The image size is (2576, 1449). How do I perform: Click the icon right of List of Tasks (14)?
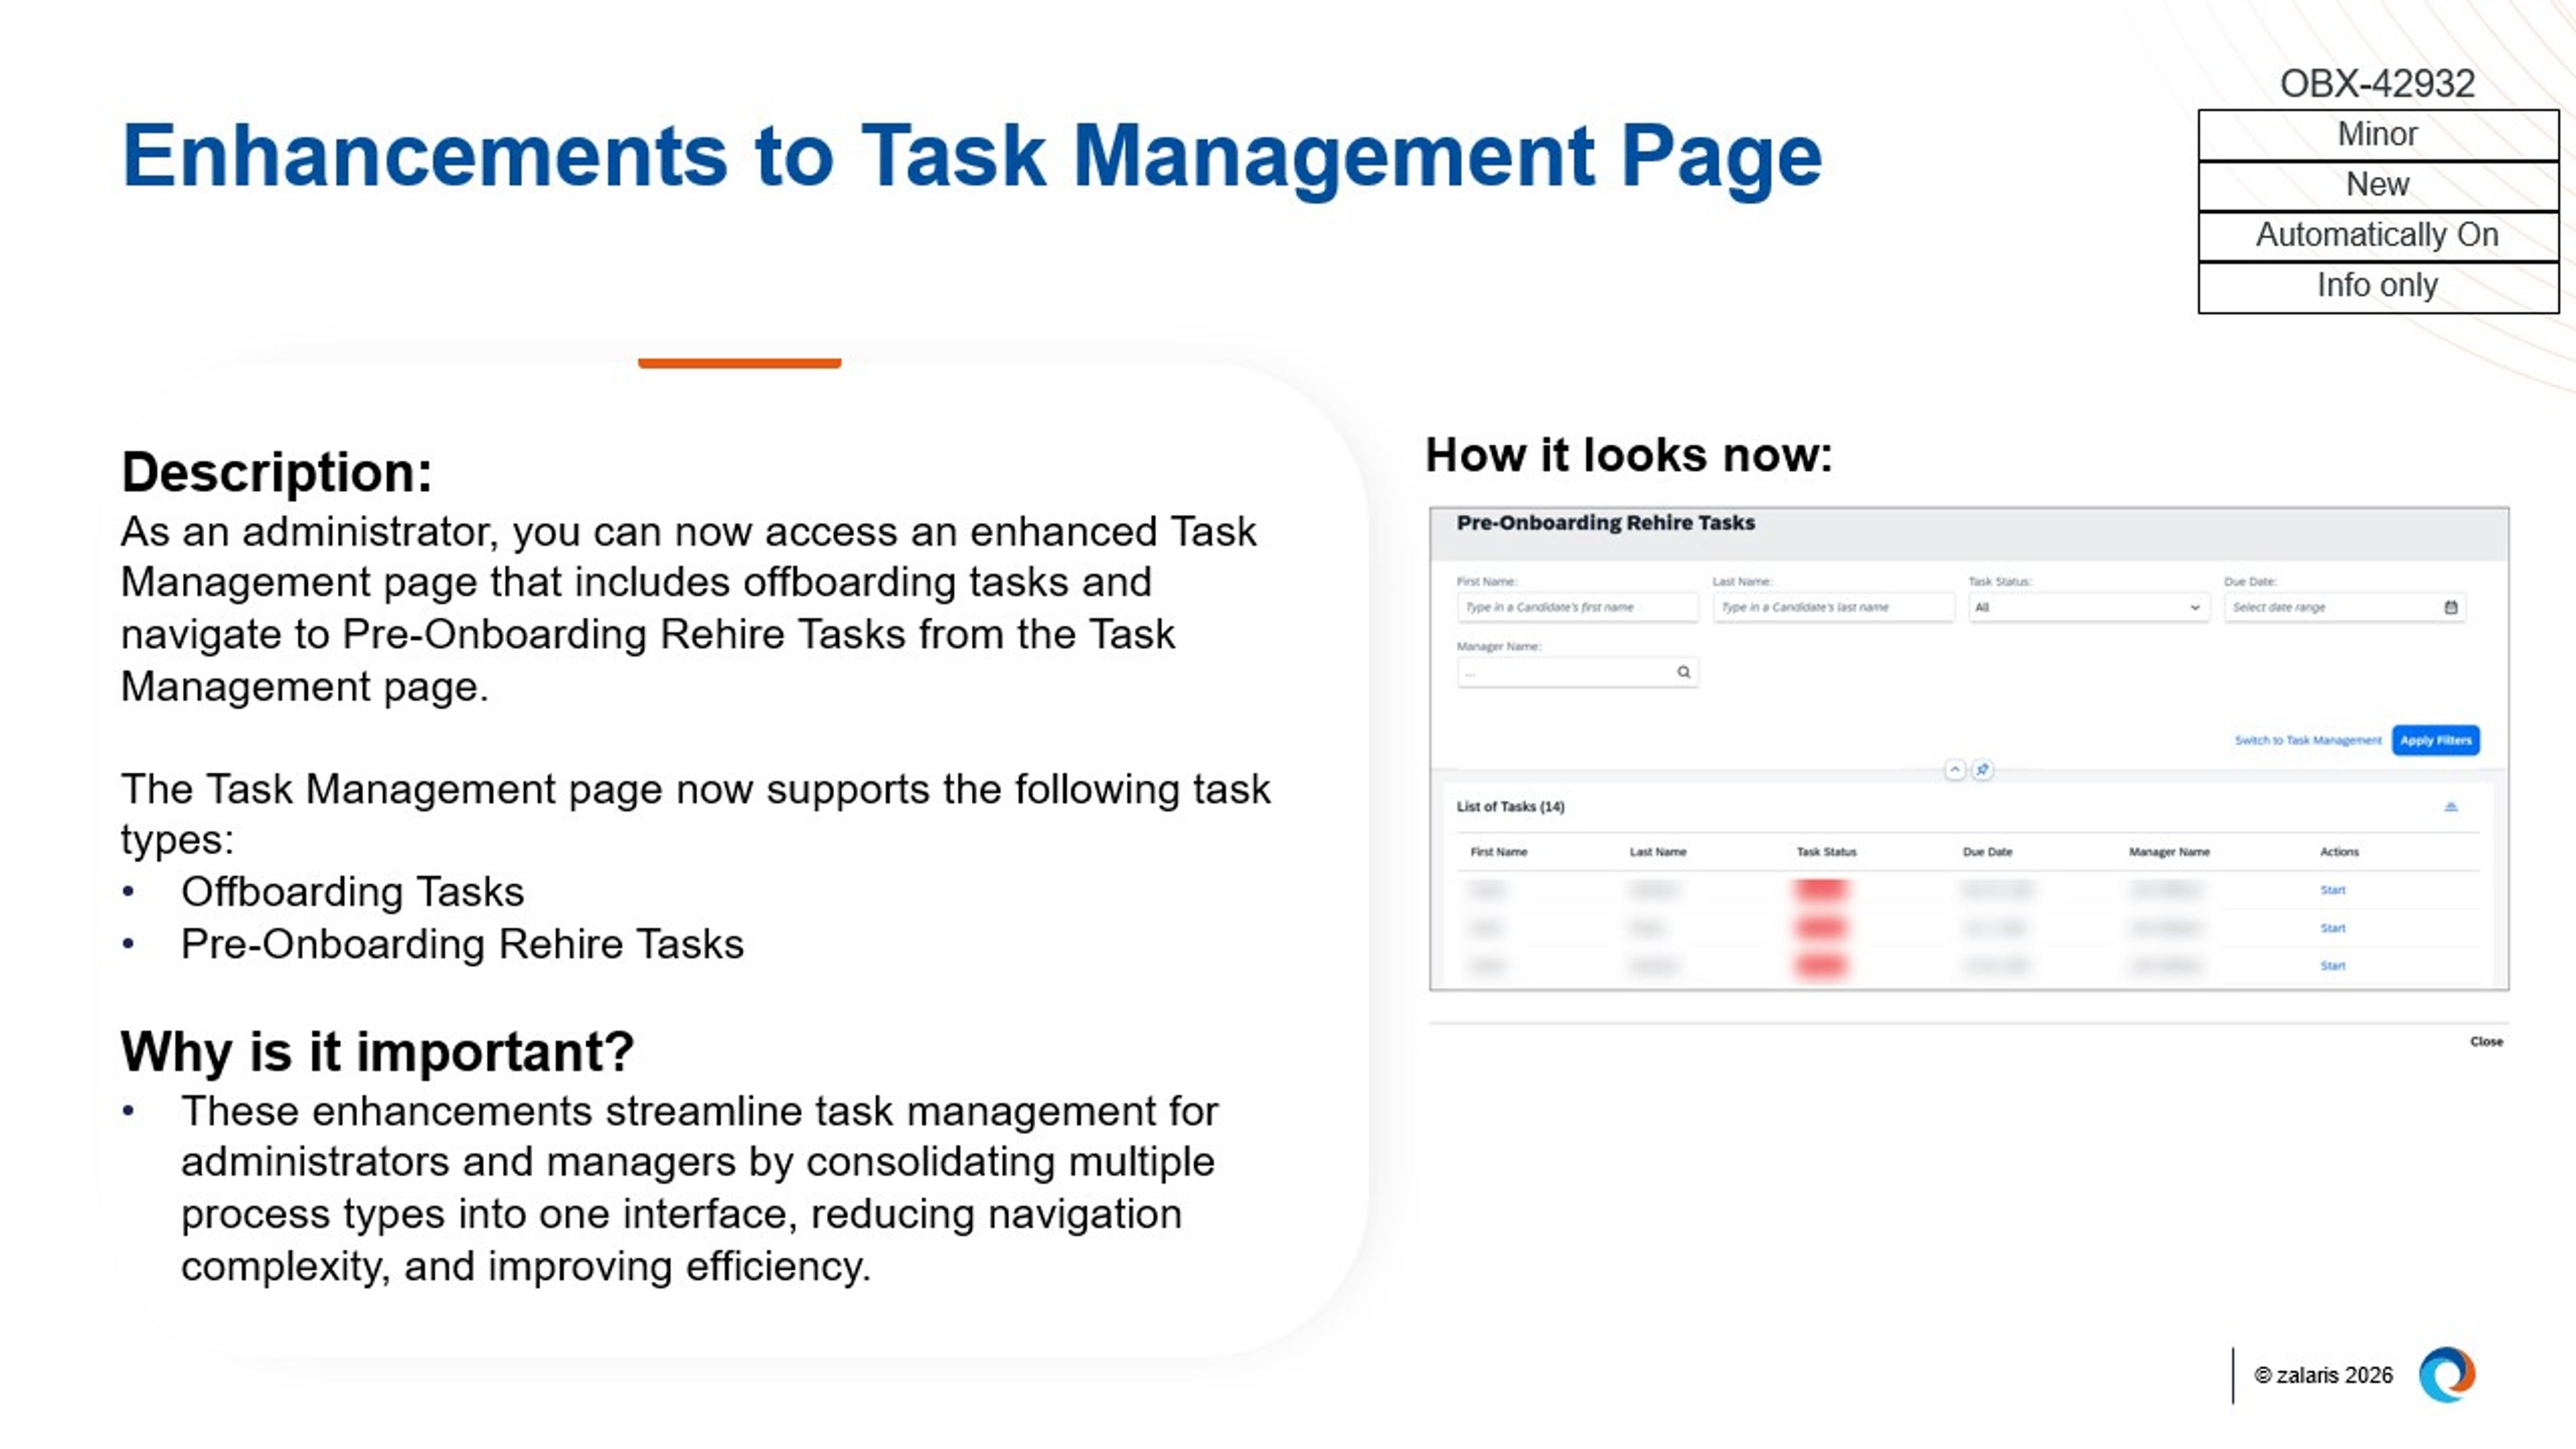(2450, 806)
